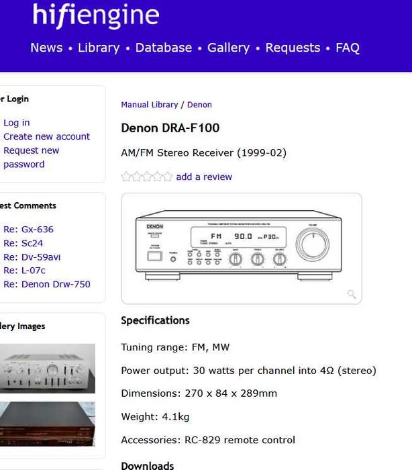
Task: Open the Denon breadcrumb link
Action: click(x=199, y=105)
